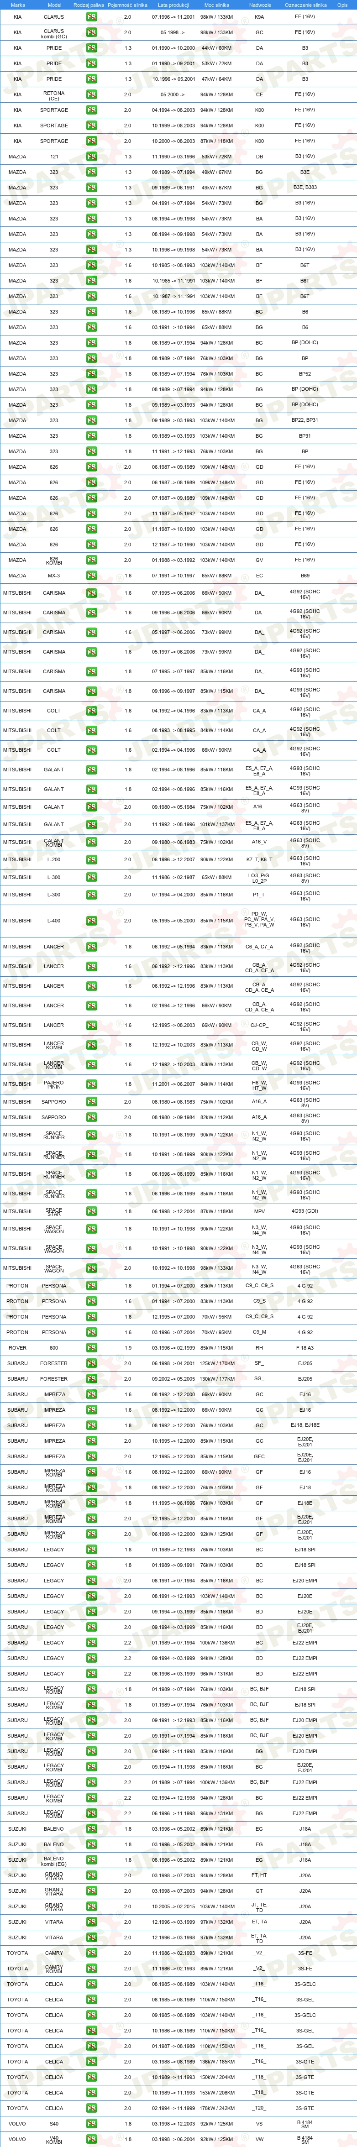Select the 'B69' engine code cell
Screen dimensions: 357x2147
[x=305, y=575]
